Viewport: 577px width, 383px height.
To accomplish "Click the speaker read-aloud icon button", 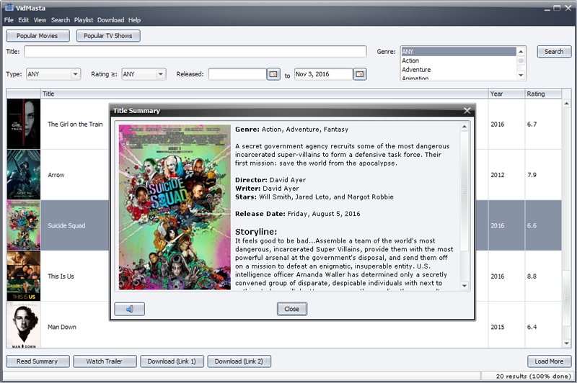I will click(x=130, y=309).
